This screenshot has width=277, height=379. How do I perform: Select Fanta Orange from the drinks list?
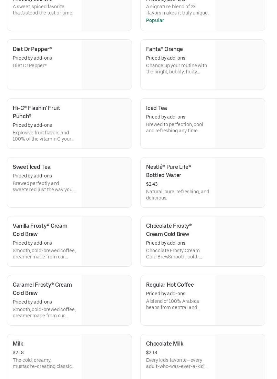coord(164,49)
